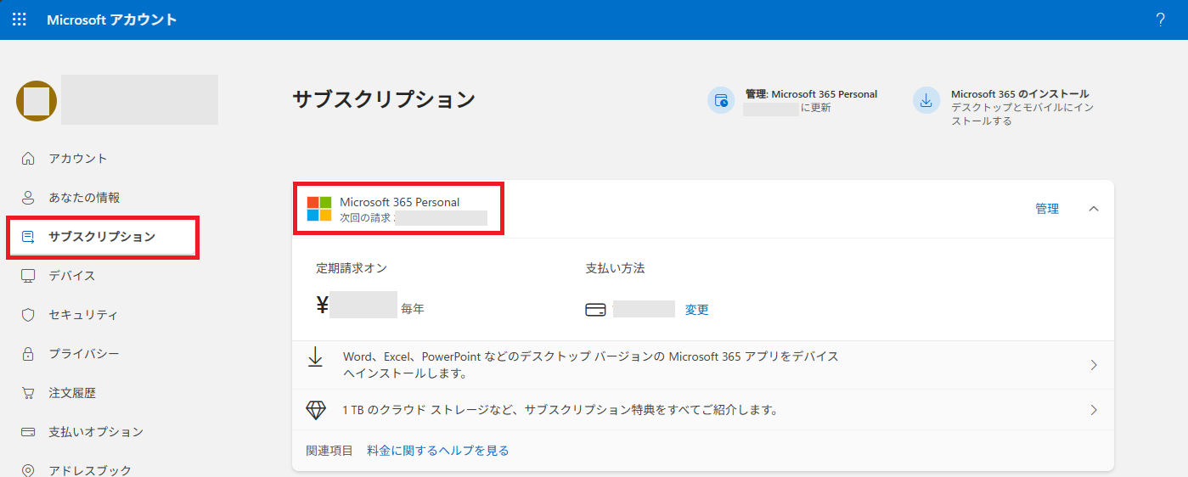Open プライバシー in the sidebar
The image size is (1188, 477).
84,354
